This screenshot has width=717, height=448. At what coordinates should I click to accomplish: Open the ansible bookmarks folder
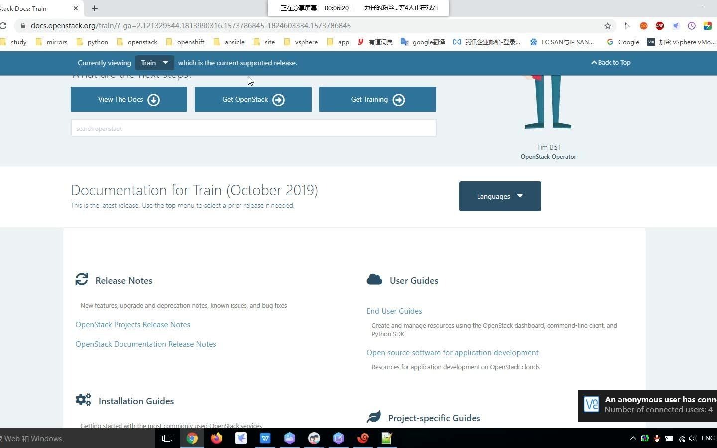[x=229, y=42]
